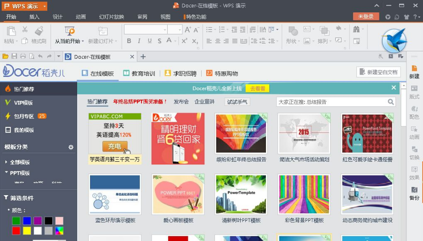
Task: Align text left icon
Action: tap(209, 41)
